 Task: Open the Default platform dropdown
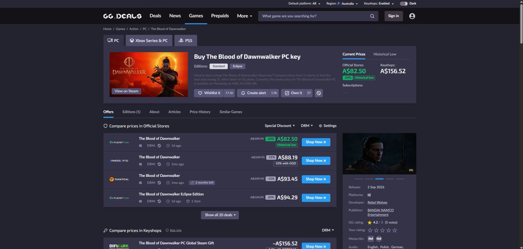pyautogui.click(x=304, y=3)
